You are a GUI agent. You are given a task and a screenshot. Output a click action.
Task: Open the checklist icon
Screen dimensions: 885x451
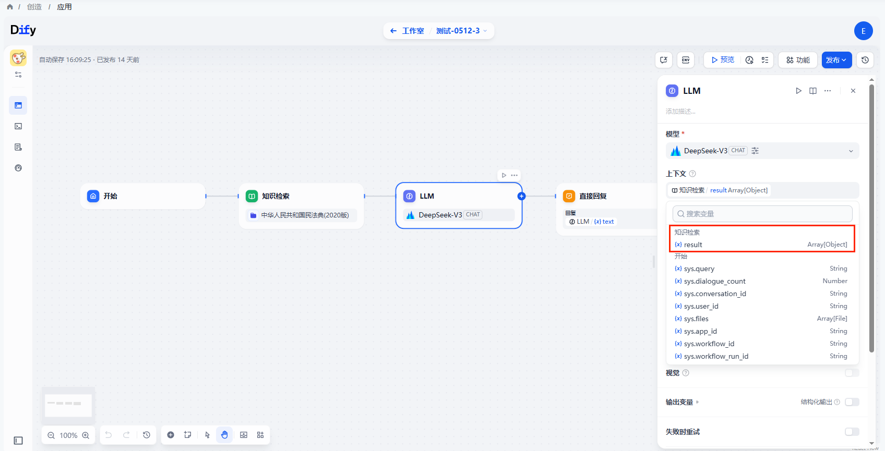click(765, 60)
